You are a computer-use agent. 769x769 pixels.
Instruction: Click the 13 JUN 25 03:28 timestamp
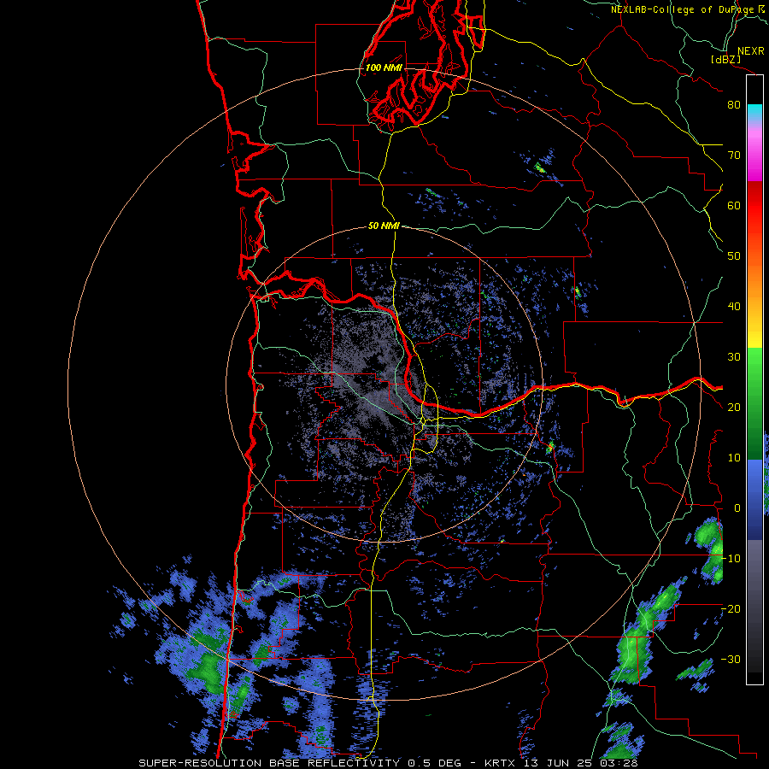click(581, 763)
